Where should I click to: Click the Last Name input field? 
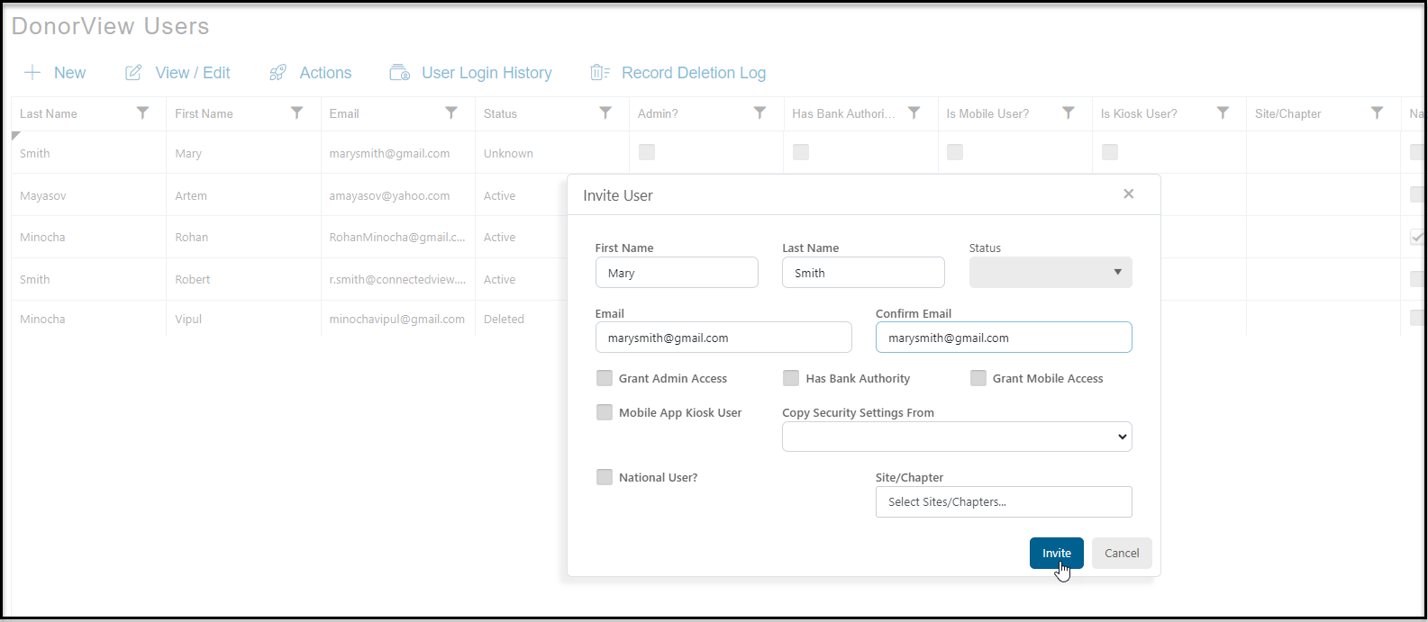click(x=863, y=273)
